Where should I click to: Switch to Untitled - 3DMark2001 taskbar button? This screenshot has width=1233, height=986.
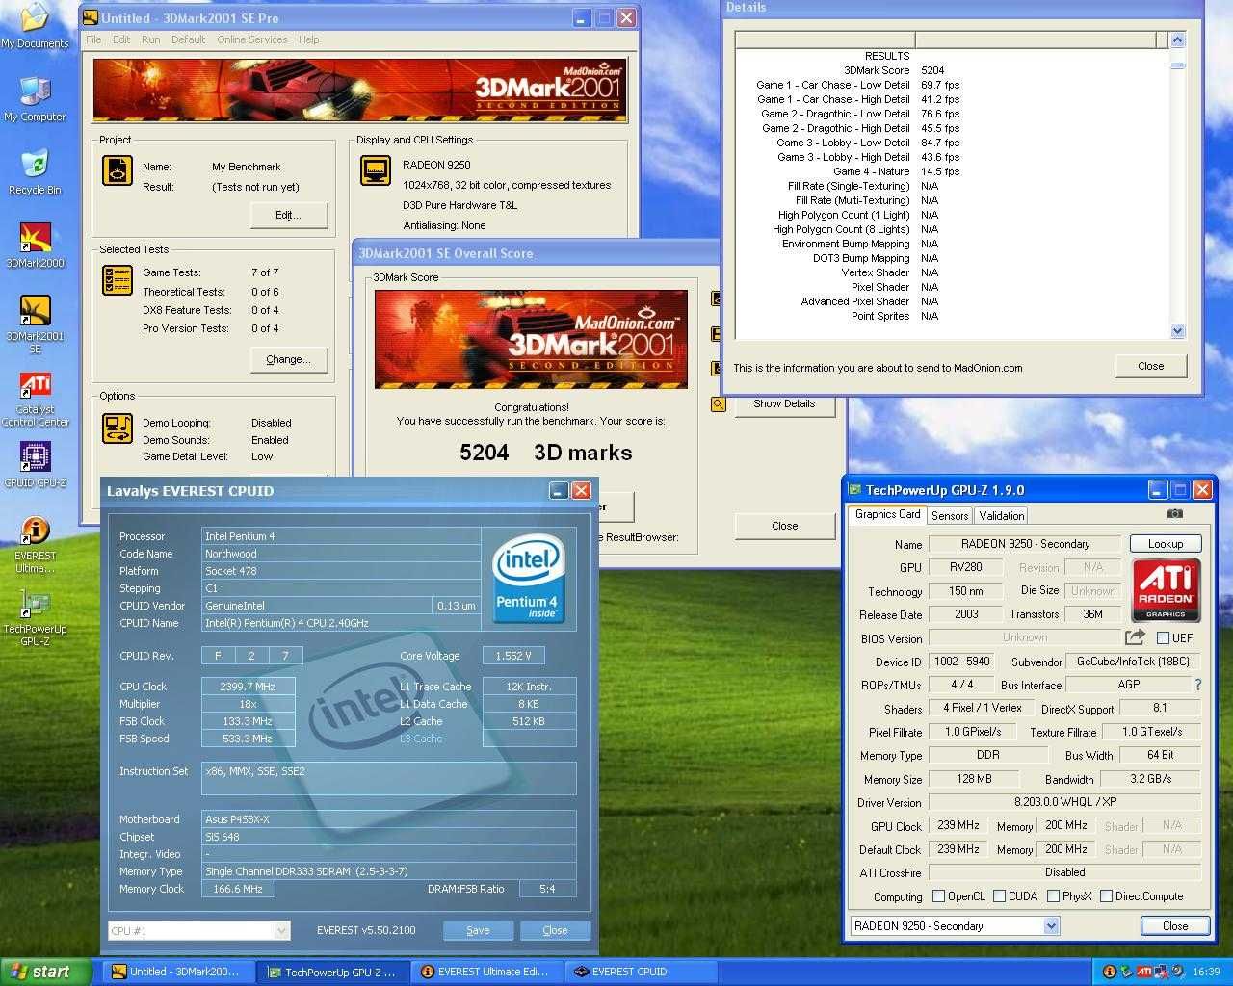179,972
